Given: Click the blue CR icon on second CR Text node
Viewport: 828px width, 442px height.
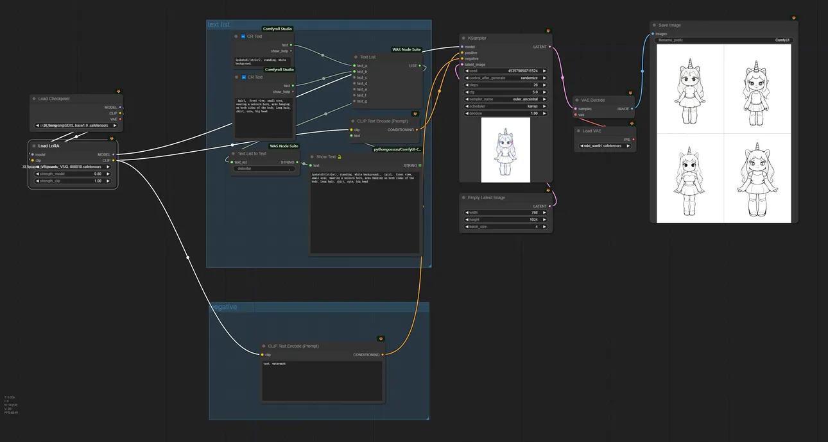Looking at the screenshot, I should coord(243,78).
